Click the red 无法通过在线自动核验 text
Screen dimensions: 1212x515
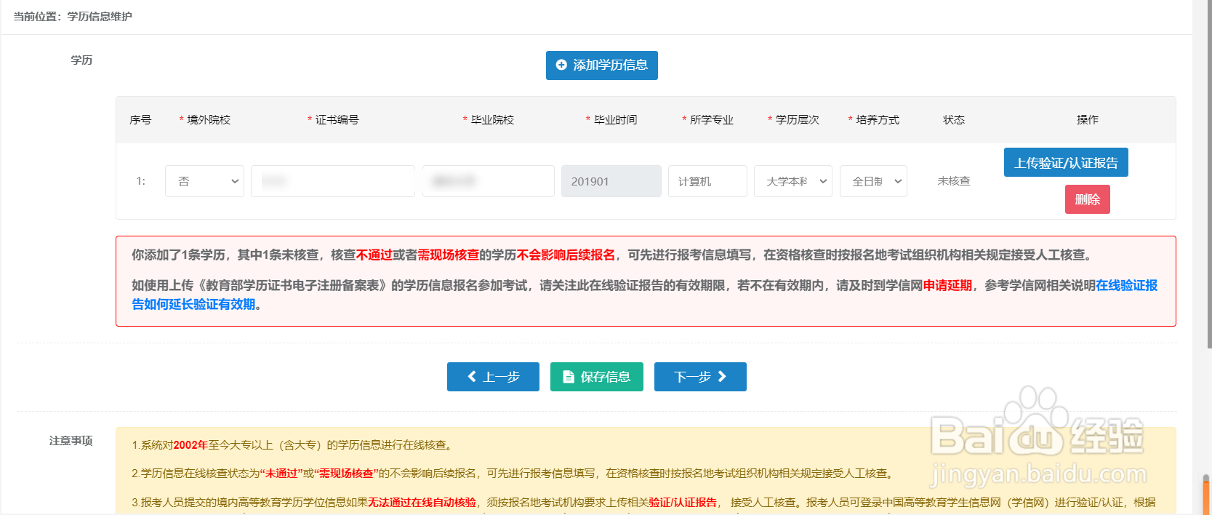click(x=422, y=503)
